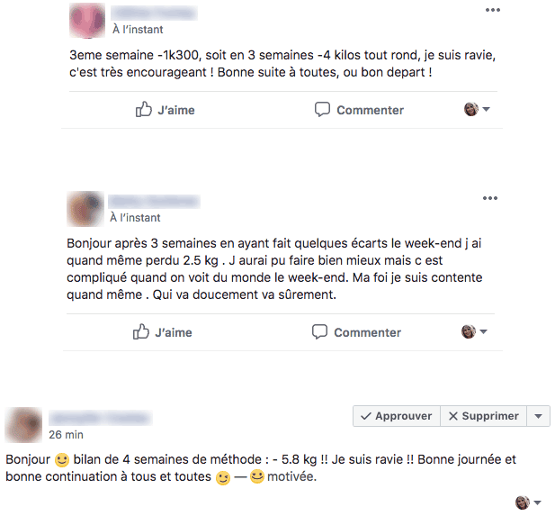Open three-dot menu of first post
Screen dimensions: 555x516
point(493,10)
